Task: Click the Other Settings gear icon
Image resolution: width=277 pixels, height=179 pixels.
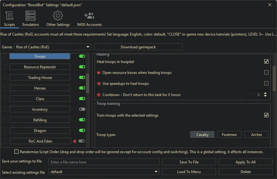Action: [58, 16]
